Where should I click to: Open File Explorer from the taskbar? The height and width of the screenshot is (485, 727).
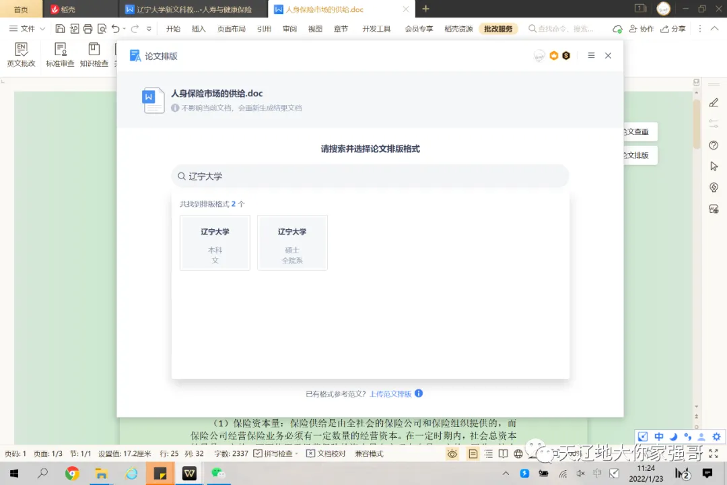(101, 474)
